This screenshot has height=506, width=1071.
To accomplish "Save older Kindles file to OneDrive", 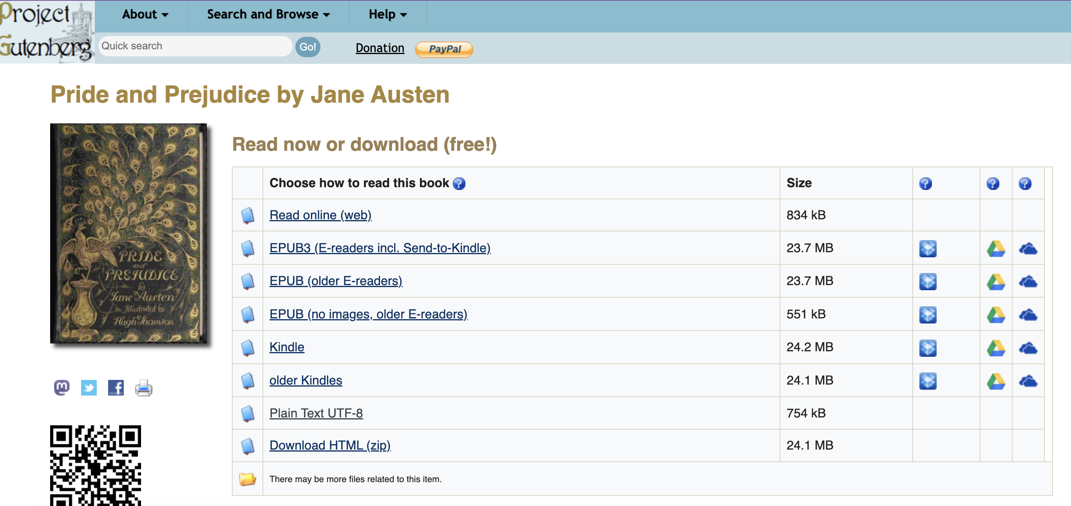I will click(x=1028, y=381).
